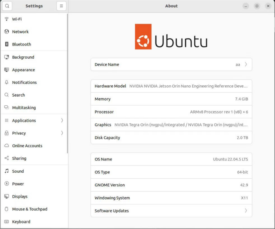Click the Wi-Fi icon in sidebar
This screenshot has height=229, width=275.
coord(6,19)
